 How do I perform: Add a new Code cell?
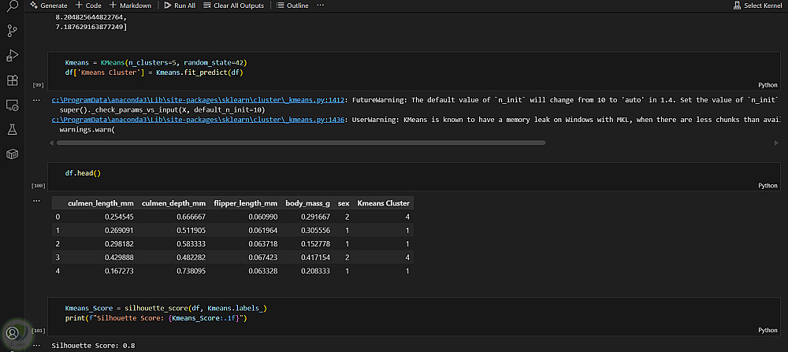(89, 6)
